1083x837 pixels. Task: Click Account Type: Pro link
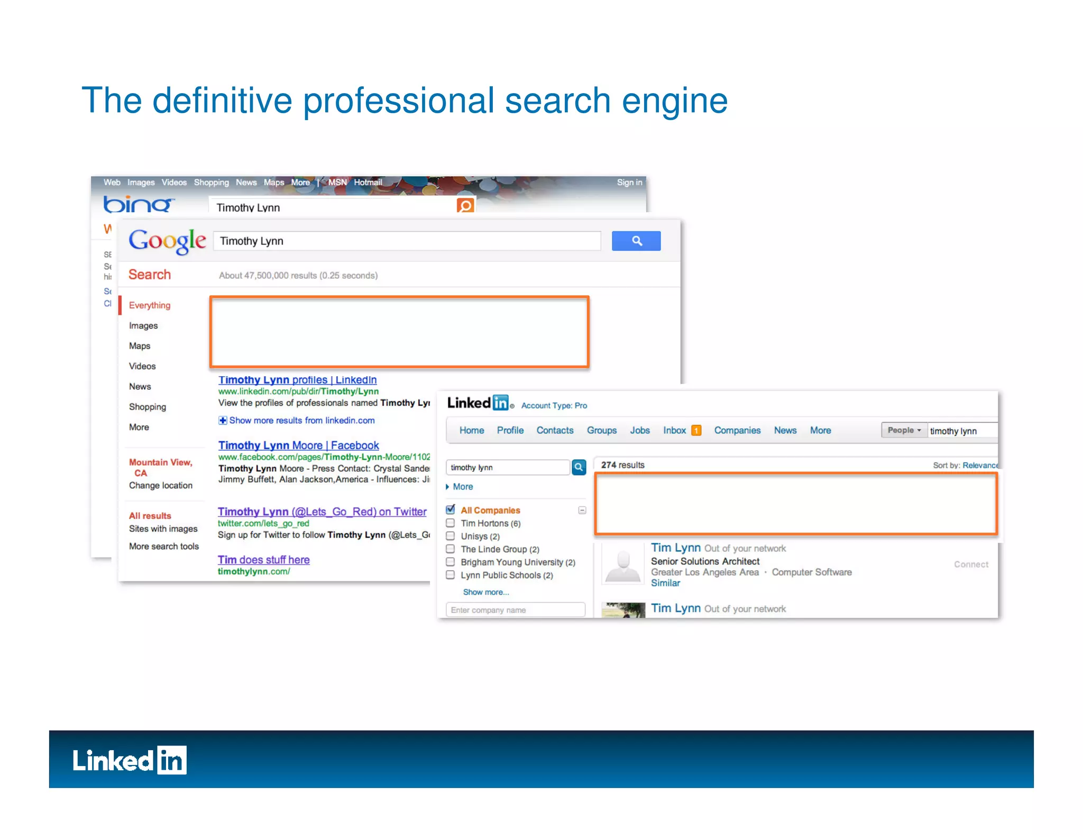[554, 406]
